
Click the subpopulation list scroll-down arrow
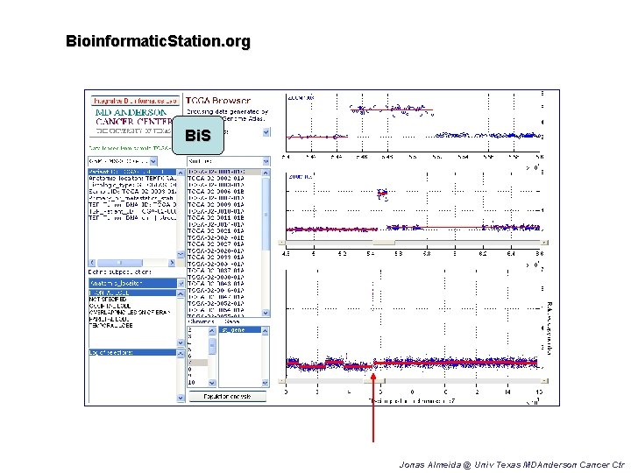[181, 343]
